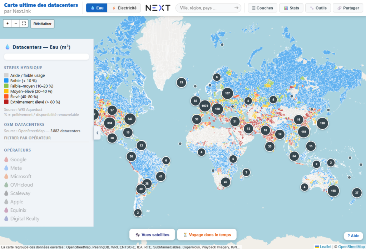Open the Couches layers menu
Image resolution: width=366 pixels, height=249 pixels.
[262, 8]
